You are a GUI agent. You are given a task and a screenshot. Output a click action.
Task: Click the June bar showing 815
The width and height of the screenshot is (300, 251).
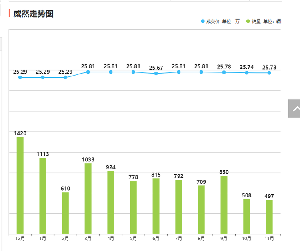[x=156, y=206]
